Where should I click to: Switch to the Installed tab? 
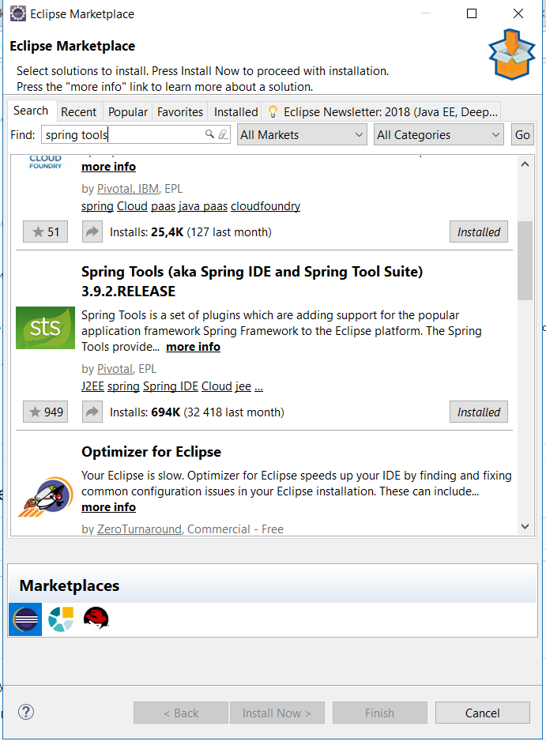(235, 112)
